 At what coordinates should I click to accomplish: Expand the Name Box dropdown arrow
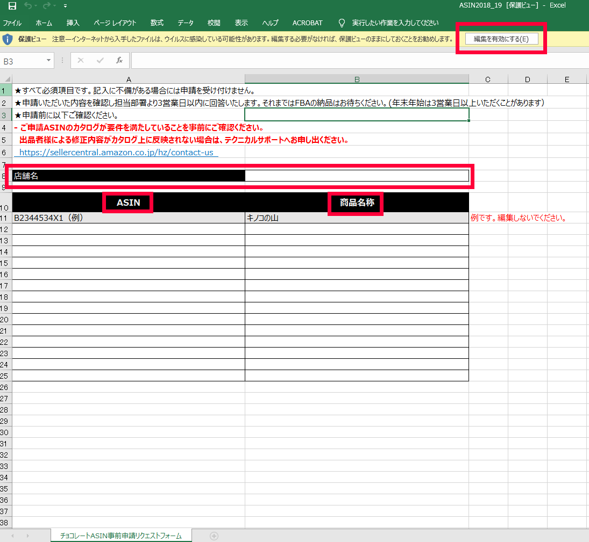click(48, 61)
